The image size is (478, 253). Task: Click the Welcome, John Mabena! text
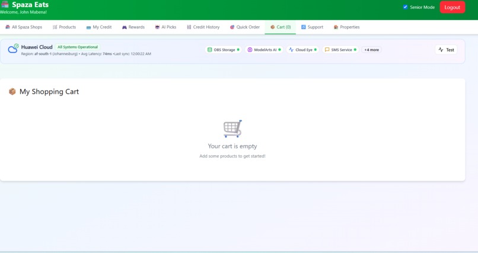point(24,12)
